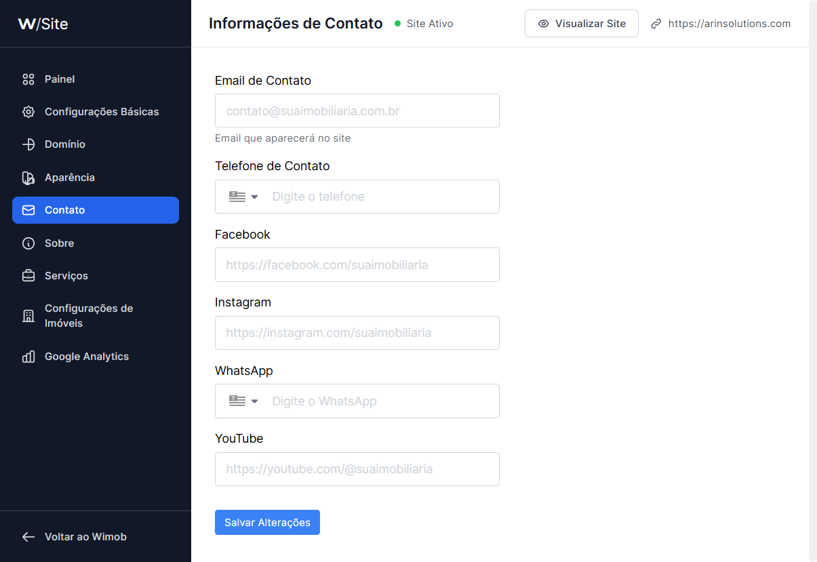Click the Digite o telefone input

[382, 197]
